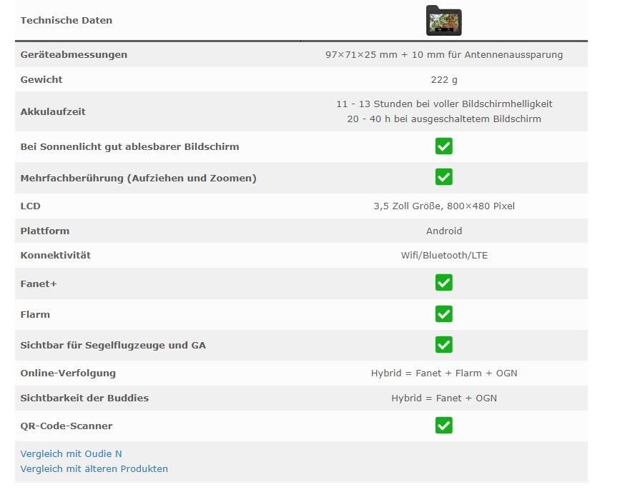Click the 222 g weight value
The image size is (640, 502).
click(444, 80)
